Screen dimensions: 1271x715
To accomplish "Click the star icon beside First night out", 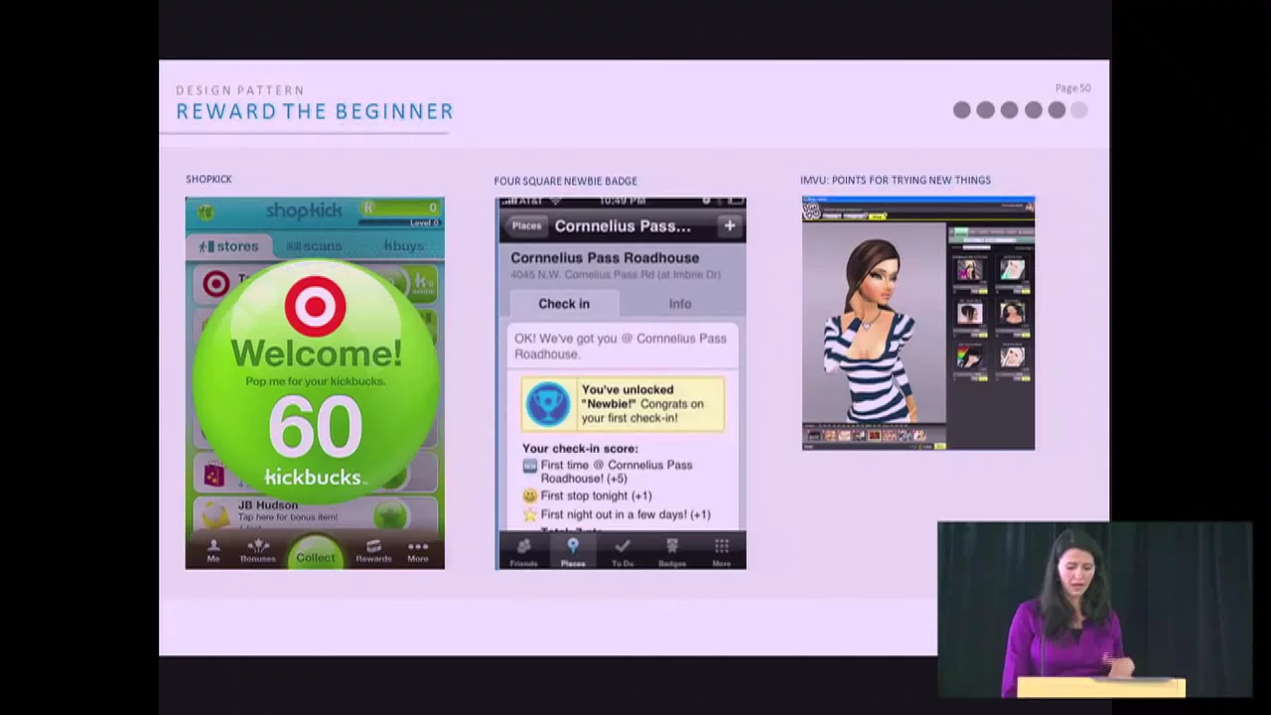I will (530, 514).
